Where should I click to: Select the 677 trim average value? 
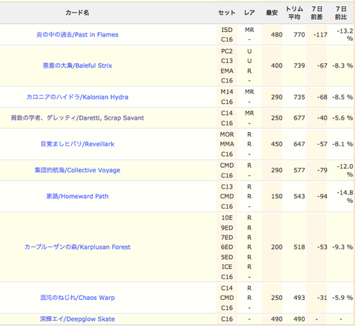(x=299, y=118)
